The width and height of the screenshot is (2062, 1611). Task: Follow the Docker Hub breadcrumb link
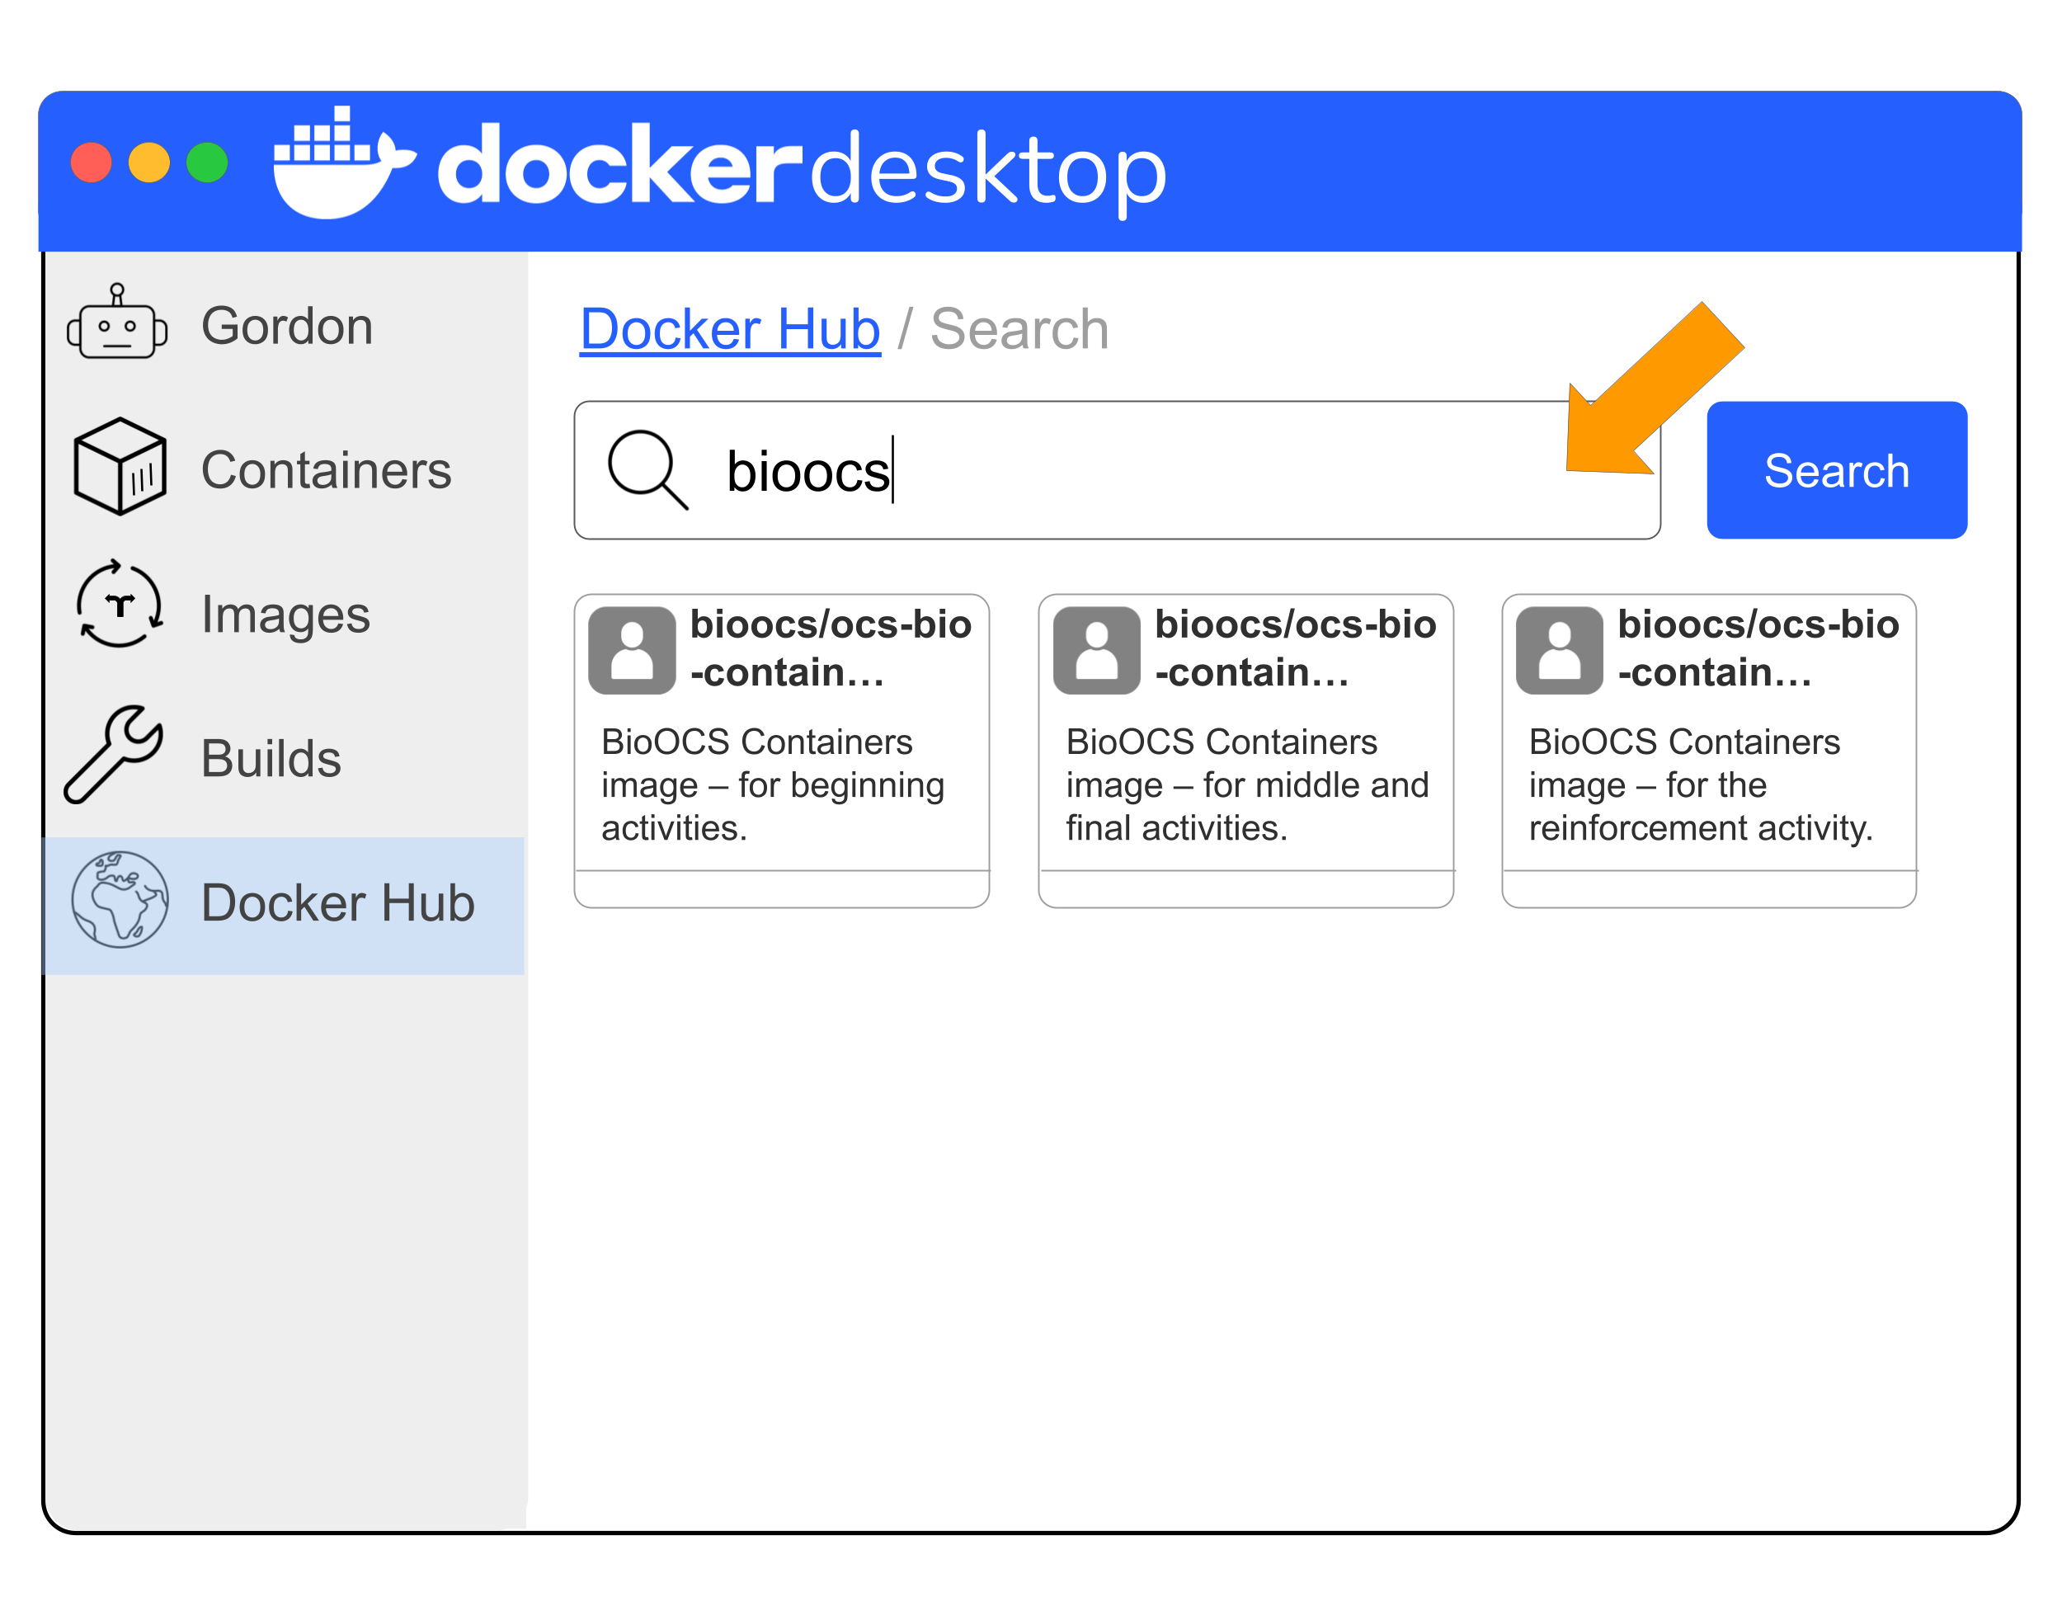coord(730,328)
